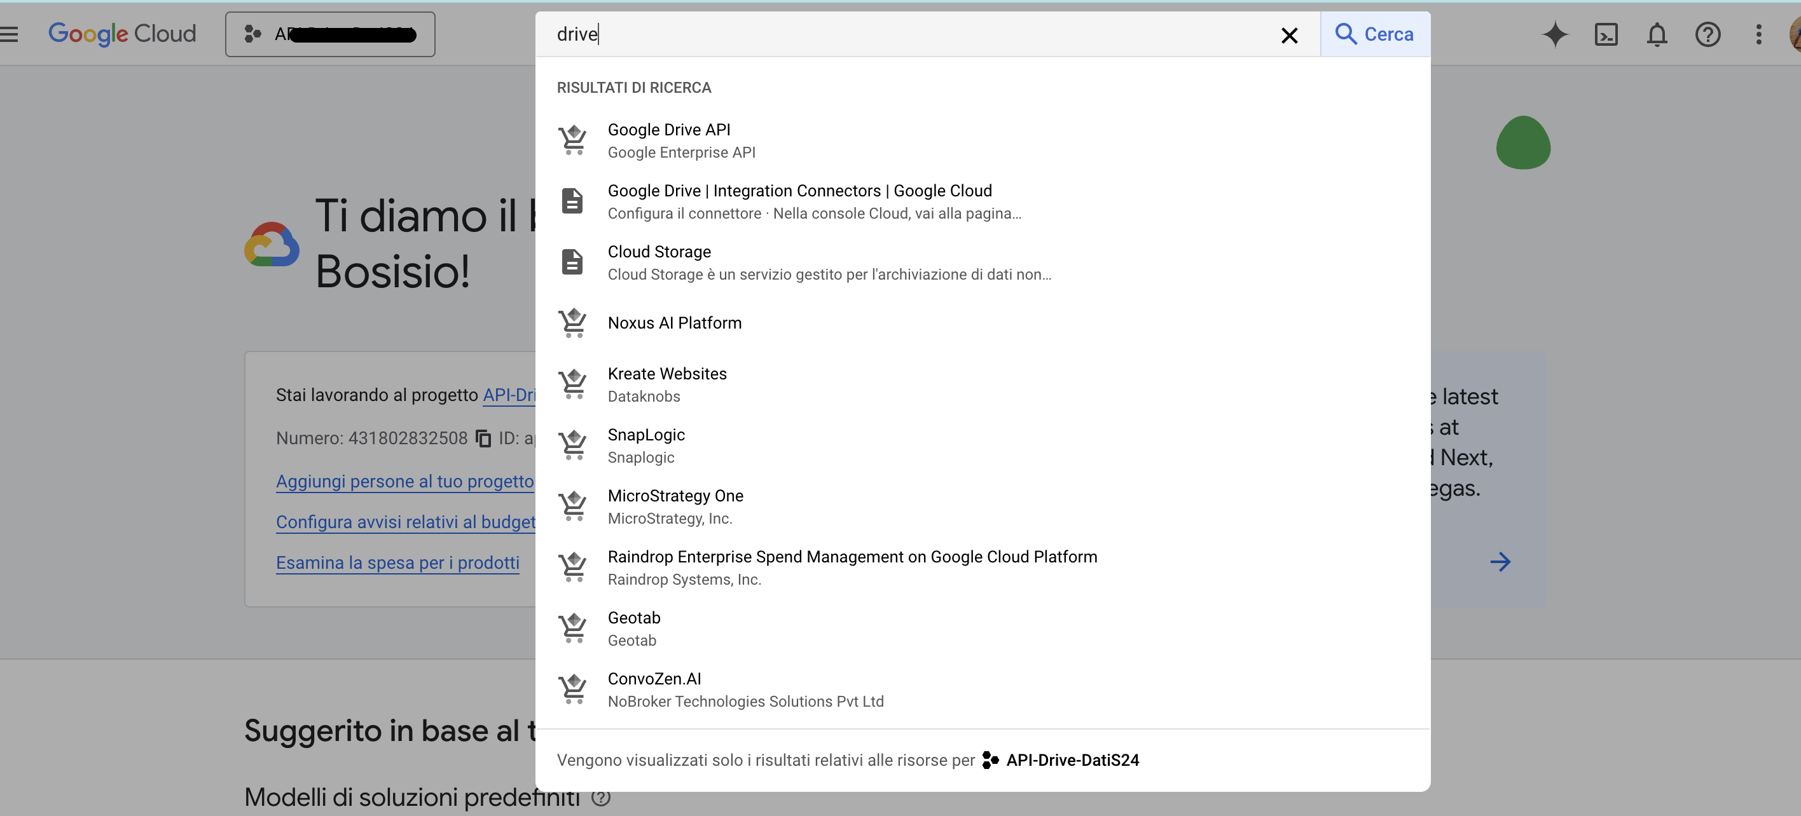This screenshot has height=816, width=1801.
Task: Click the blue arrow on promo card
Action: [x=1500, y=561]
